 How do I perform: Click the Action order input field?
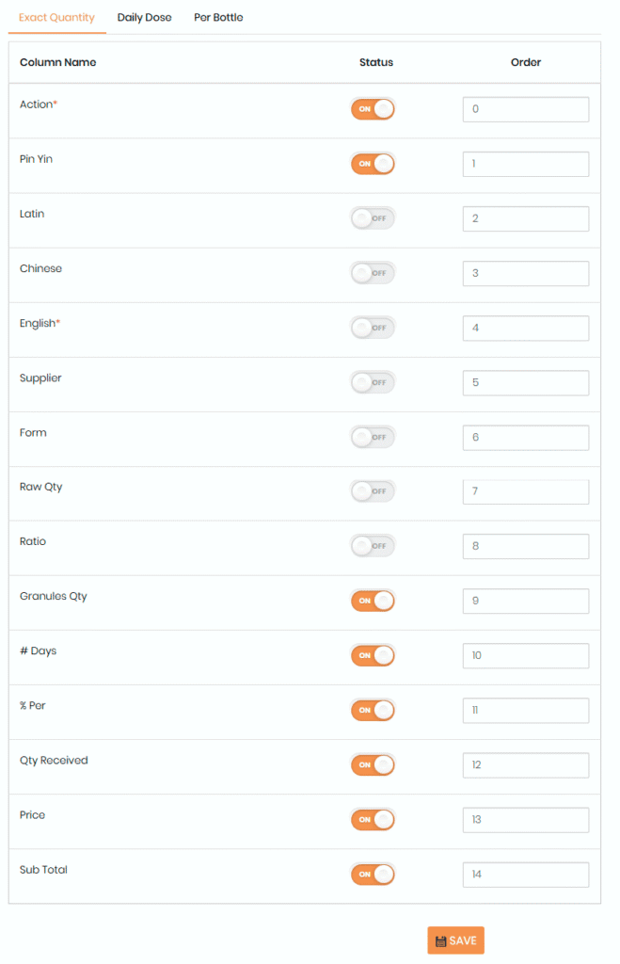pyautogui.click(x=525, y=109)
